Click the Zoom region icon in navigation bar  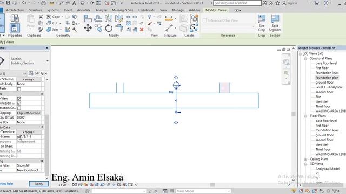click(x=286, y=73)
